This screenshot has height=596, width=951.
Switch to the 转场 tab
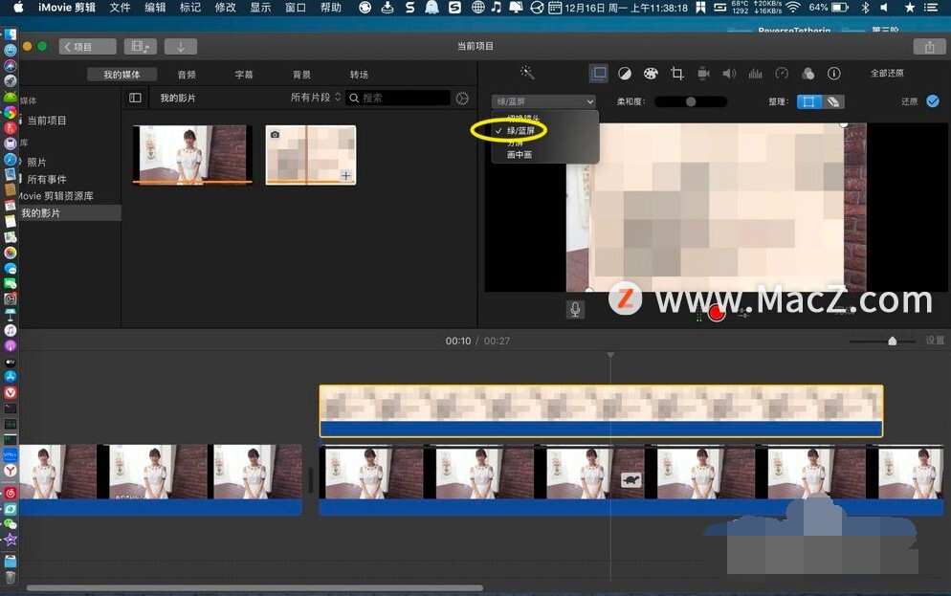[x=359, y=75]
